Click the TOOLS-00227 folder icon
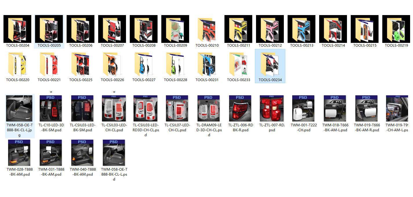Viewport: 413px width, 197px height. point(144,64)
